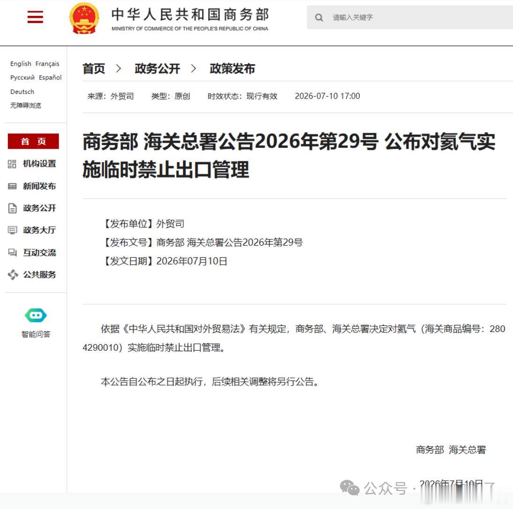Click breadcrumb chevron after 首页

click(119, 69)
